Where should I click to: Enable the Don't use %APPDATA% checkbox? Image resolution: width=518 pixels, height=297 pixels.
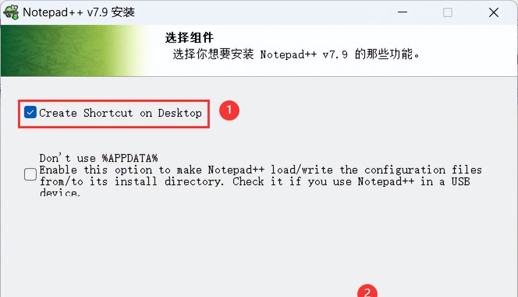pyautogui.click(x=30, y=175)
